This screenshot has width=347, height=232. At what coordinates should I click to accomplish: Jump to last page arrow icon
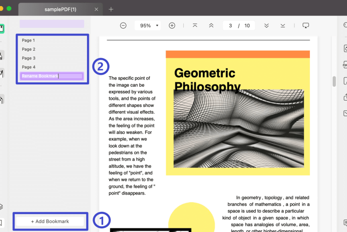tap(283, 25)
